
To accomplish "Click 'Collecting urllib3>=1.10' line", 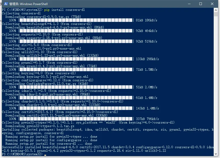I will [x=40, y=52].
